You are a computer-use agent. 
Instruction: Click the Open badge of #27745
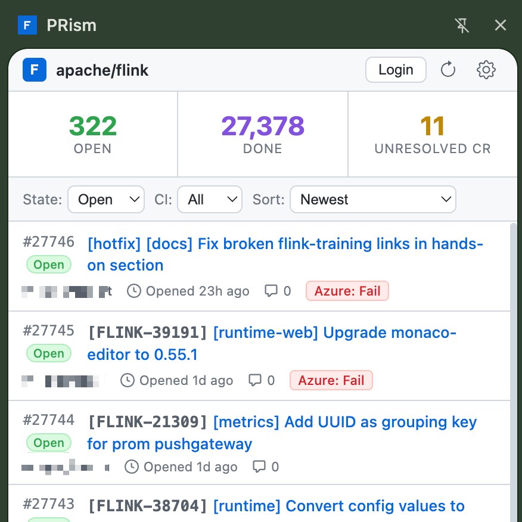49,353
